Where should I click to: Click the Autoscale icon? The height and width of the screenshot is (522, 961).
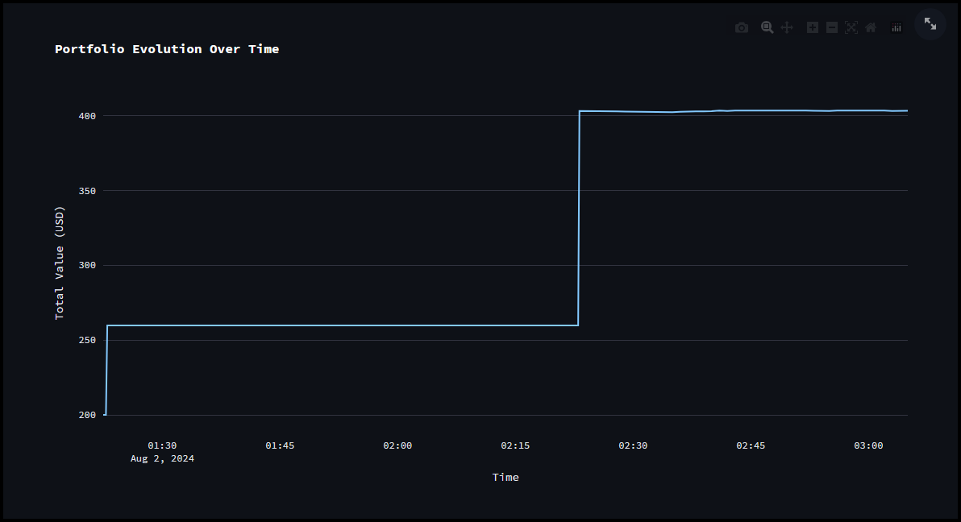click(x=851, y=27)
